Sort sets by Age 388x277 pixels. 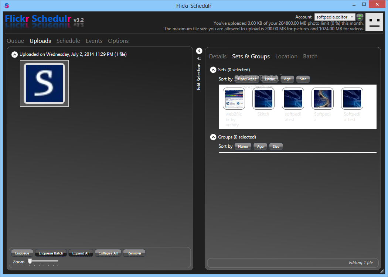pos(287,79)
